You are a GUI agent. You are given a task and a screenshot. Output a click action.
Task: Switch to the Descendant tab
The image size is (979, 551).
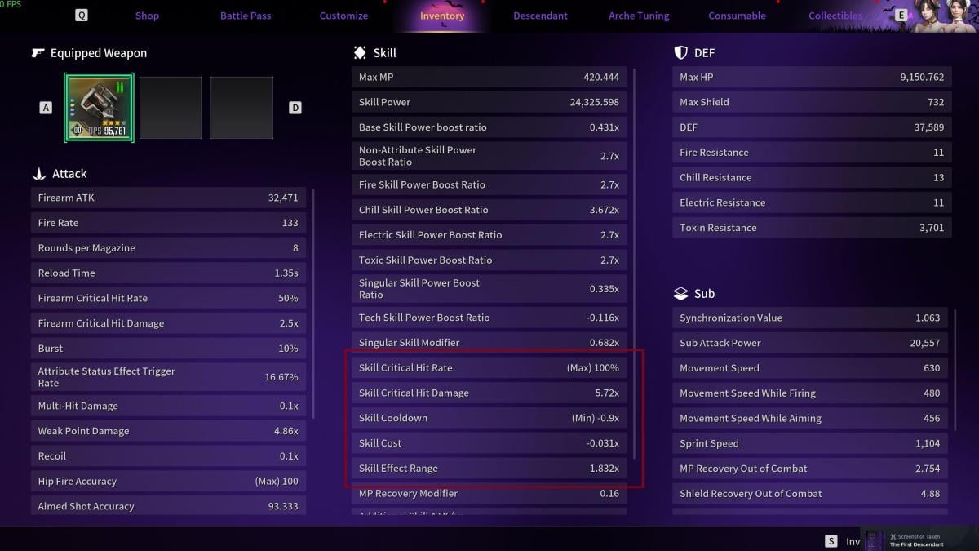click(540, 15)
